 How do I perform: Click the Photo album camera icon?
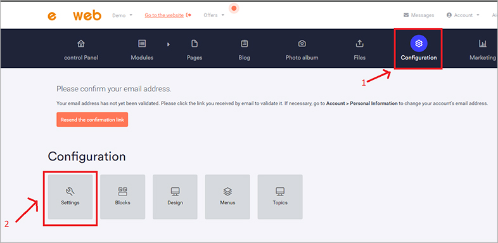302,44
